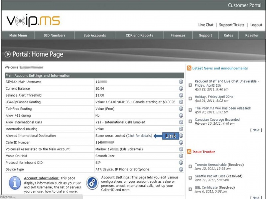Open Latest News and Announcements heading link
The image size is (266, 199).
(220, 68)
